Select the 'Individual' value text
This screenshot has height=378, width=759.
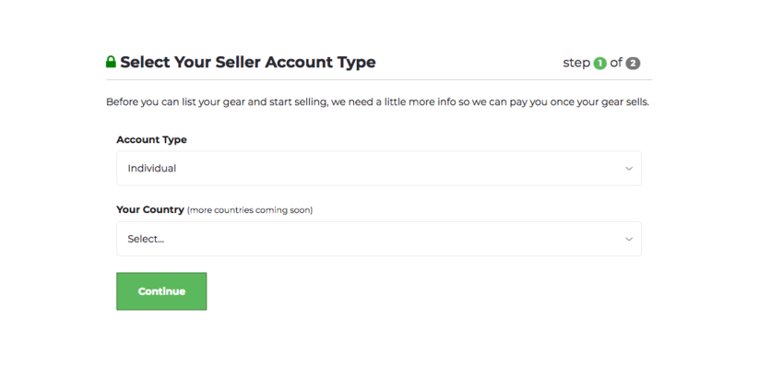click(x=151, y=169)
